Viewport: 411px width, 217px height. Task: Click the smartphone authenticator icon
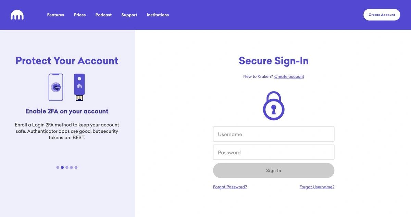point(56,87)
